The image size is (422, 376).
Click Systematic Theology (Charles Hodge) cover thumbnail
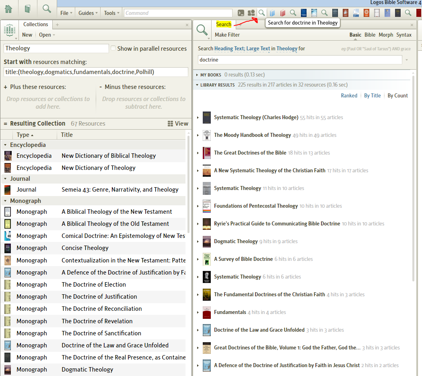point(207,118)
